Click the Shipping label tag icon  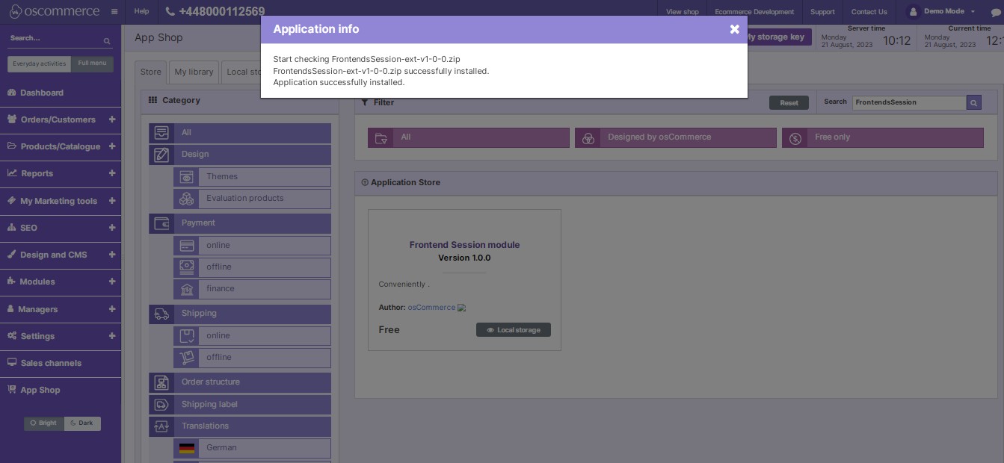point(161,405)
